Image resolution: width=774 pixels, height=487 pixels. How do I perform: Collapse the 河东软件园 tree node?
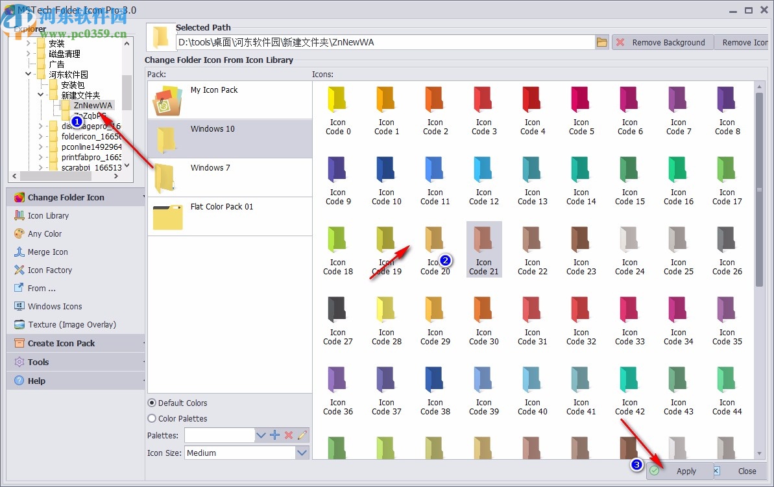[x=27, y=74]
